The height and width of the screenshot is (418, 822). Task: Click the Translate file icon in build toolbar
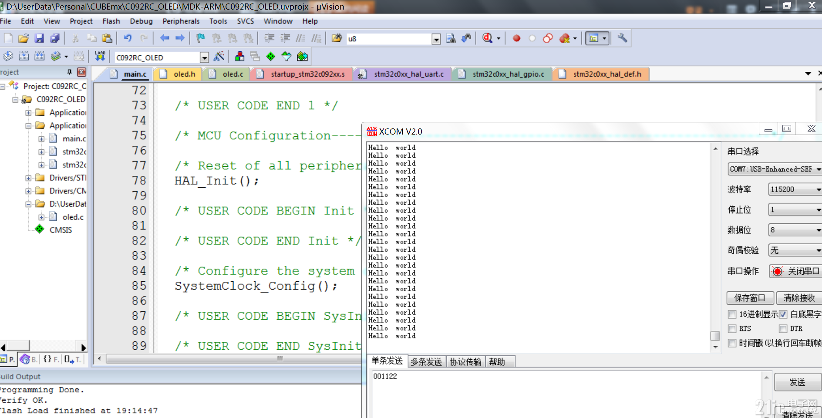pyautogui.click(x=8, y=56)
